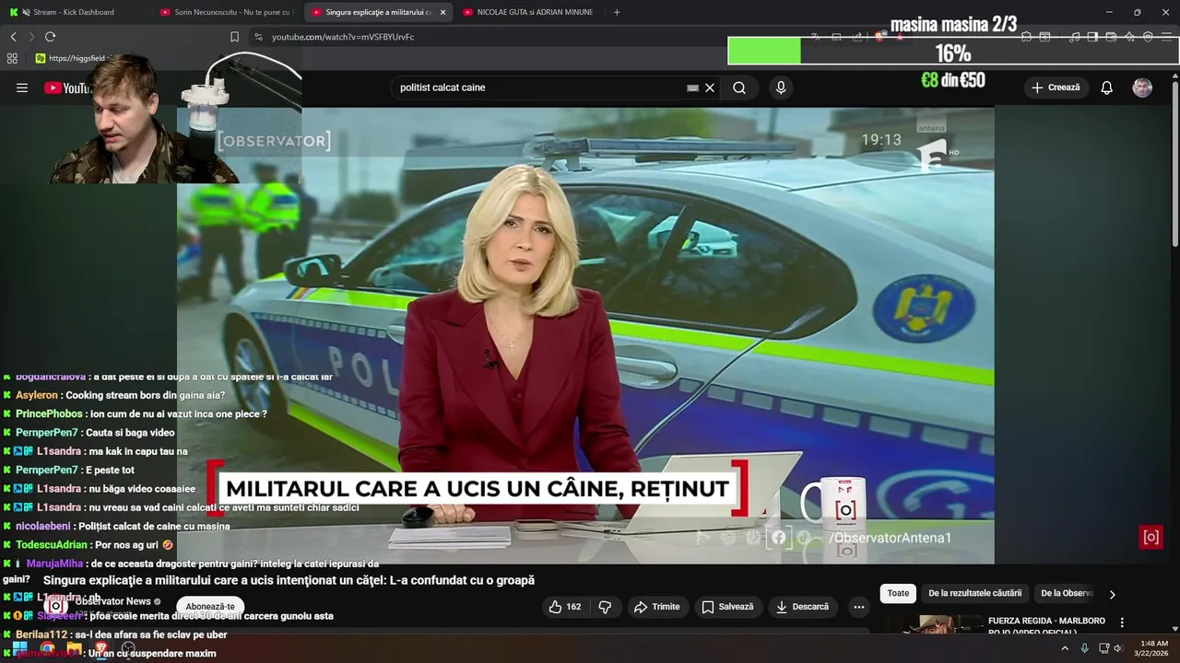Click the YouTube search magnifier button
Viewport: 1180px width, 663px height.
(x=739, y=87)
